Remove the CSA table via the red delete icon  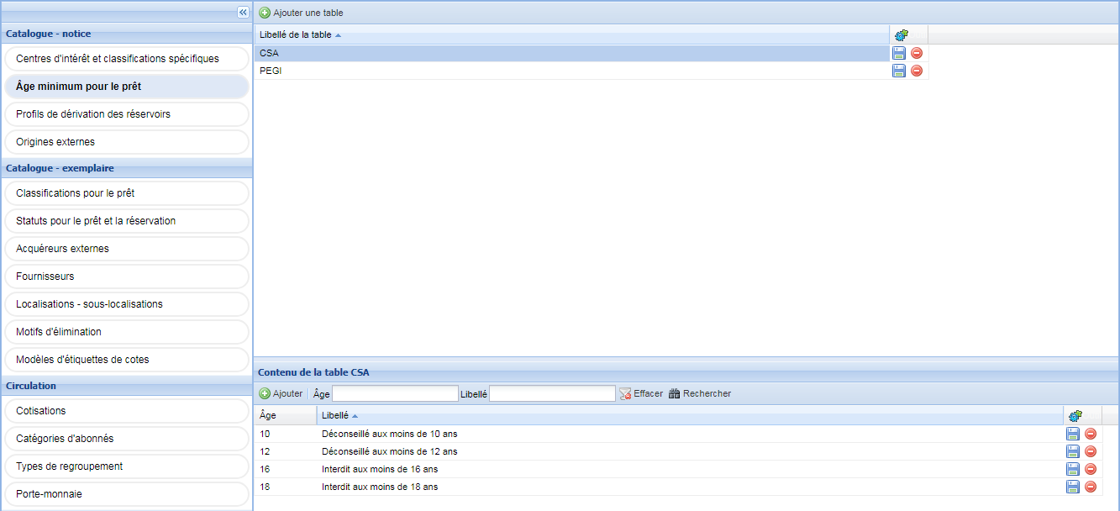(917, 53)
